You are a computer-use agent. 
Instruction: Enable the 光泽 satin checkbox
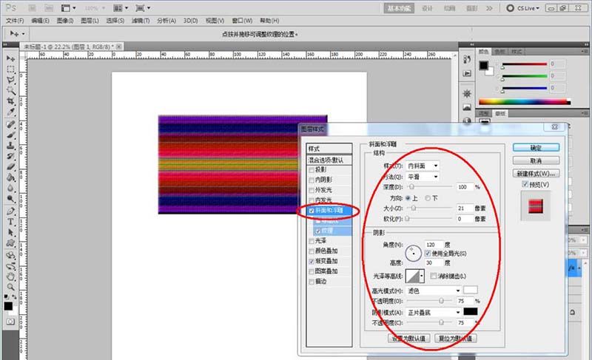[312, 241]
